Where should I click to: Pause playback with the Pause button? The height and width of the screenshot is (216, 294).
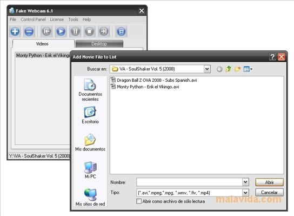coord(75,31)
